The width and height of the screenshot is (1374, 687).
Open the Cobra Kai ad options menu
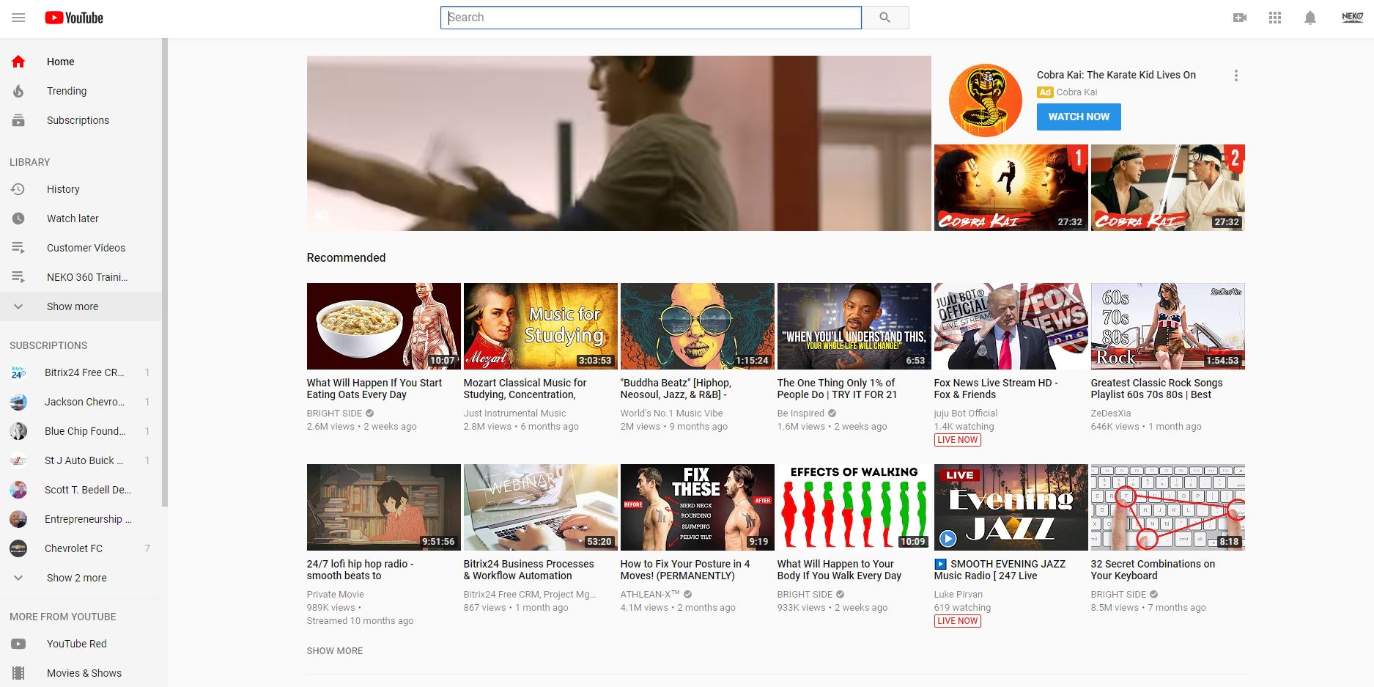[1236, 76]
